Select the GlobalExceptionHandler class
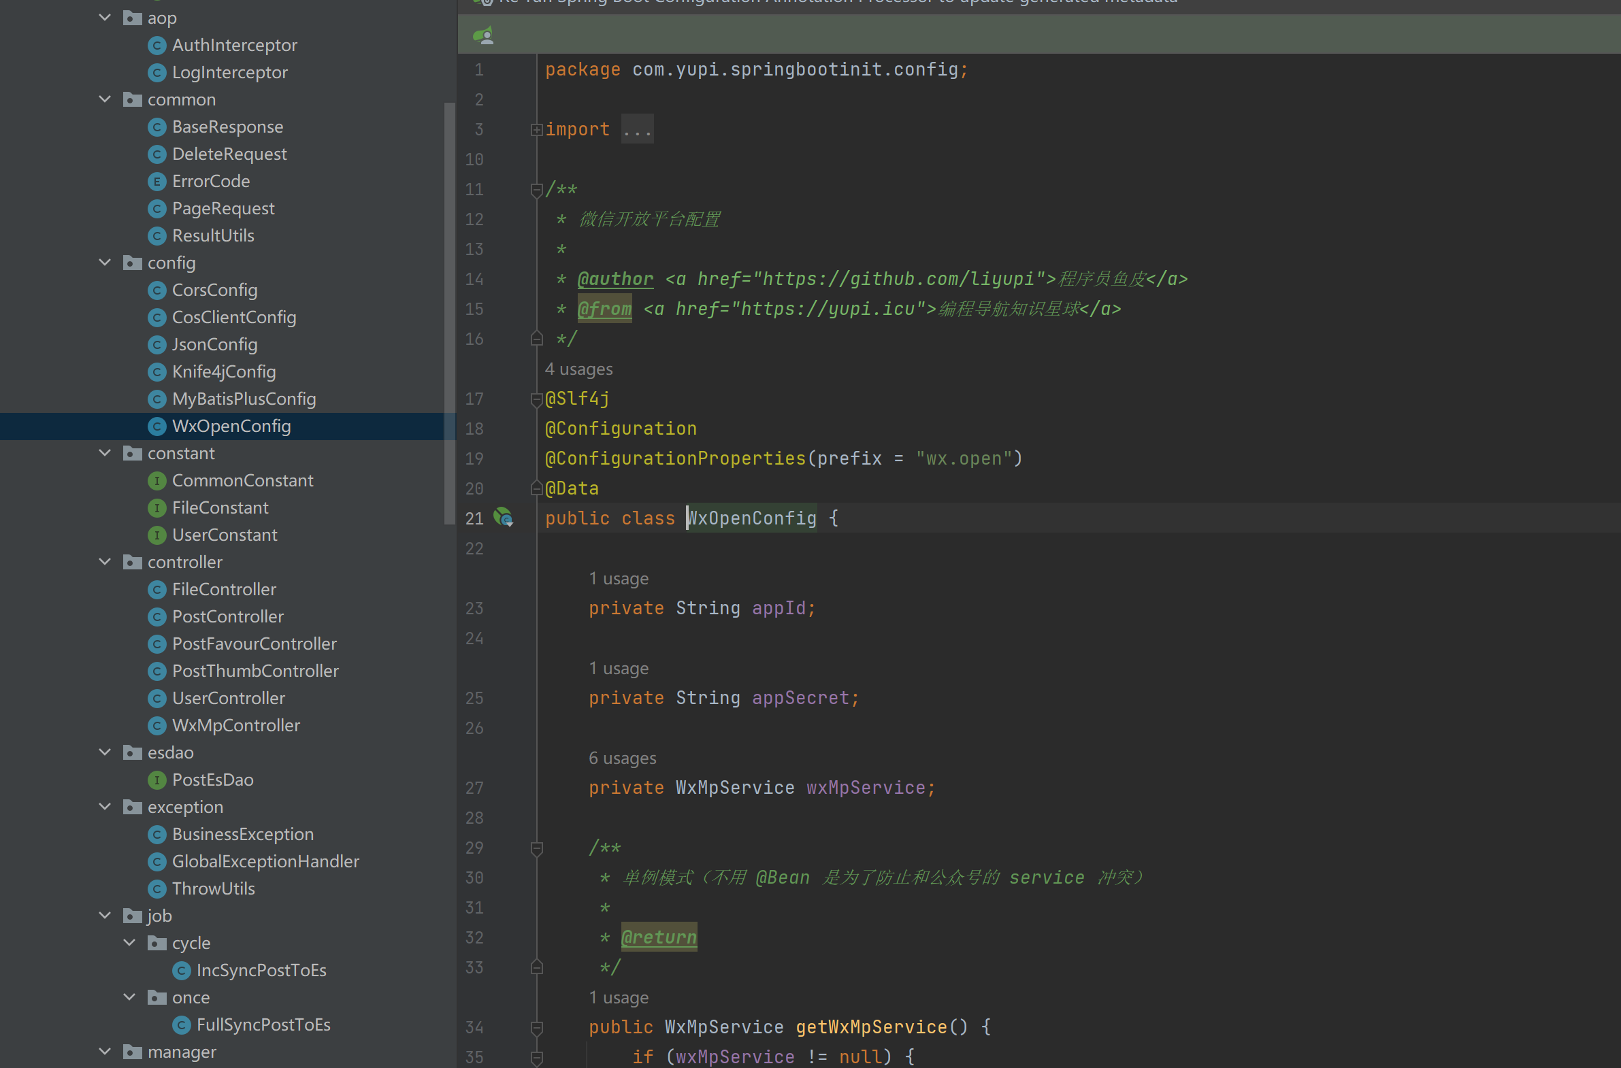 click(x=265, y=862)
